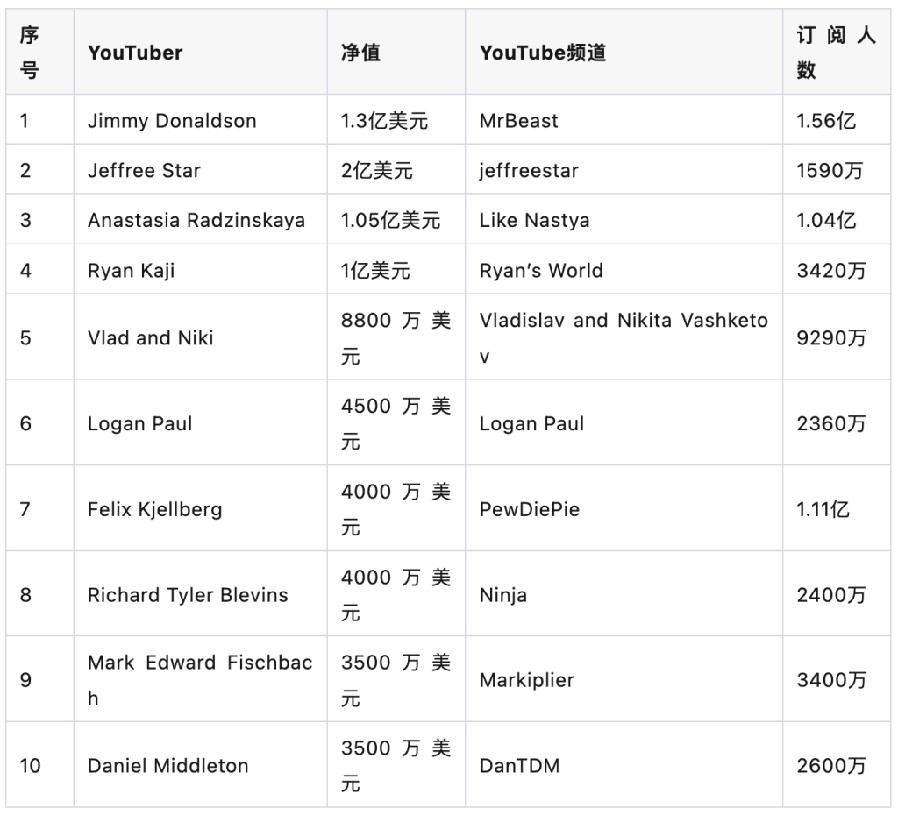Select the Richard Tyler Blevins cell
This screenshot has height=815, width=898.
[x=201, y=594]
